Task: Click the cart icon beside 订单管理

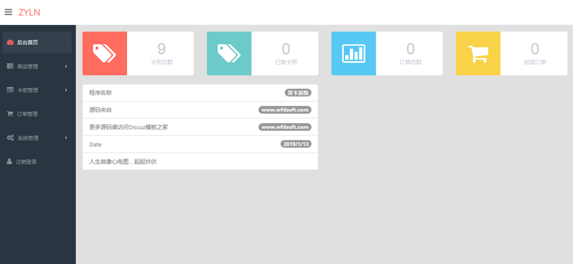Action: 10,114
